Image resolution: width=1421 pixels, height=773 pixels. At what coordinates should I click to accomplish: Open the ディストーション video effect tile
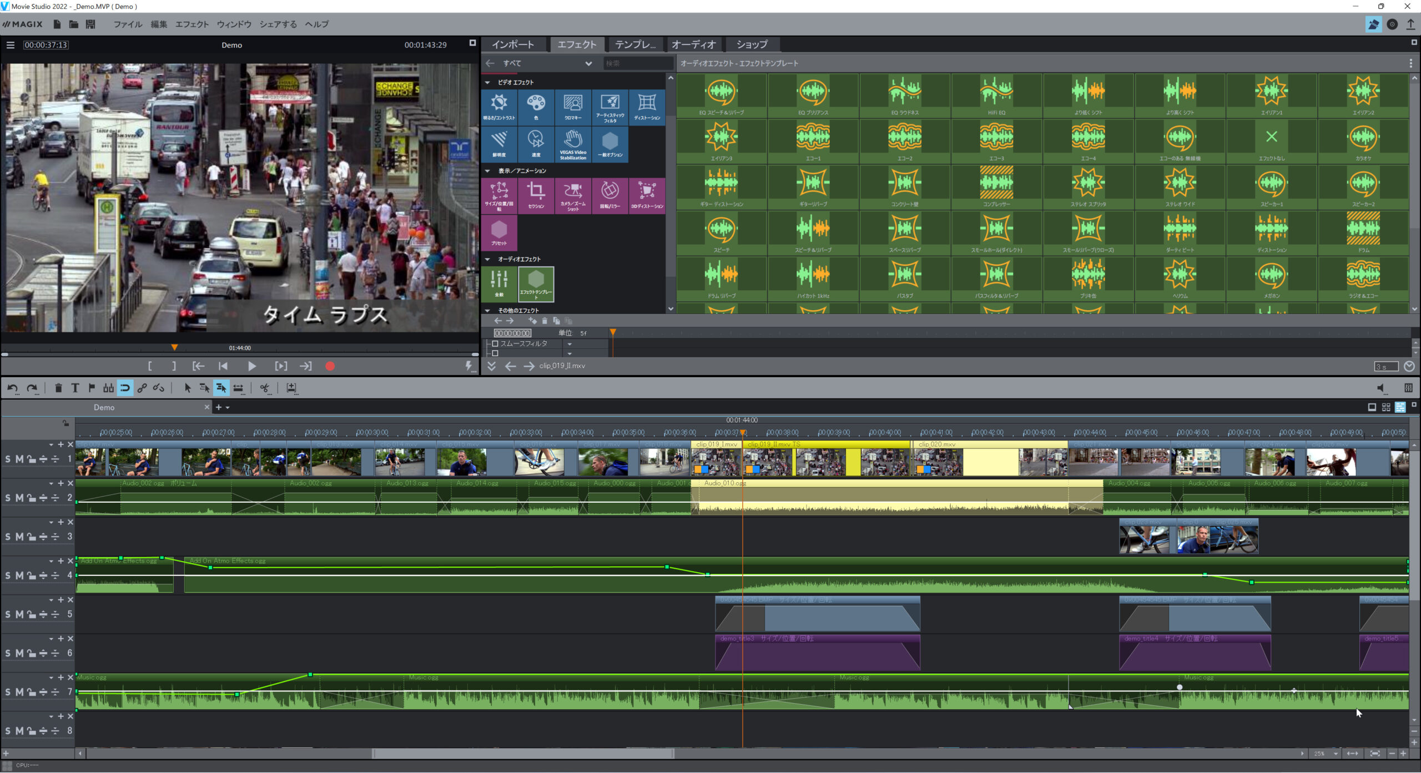(x=647, y=107)
